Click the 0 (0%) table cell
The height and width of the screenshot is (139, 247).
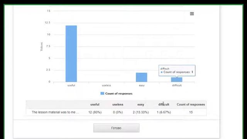click(x=118, y=112)
